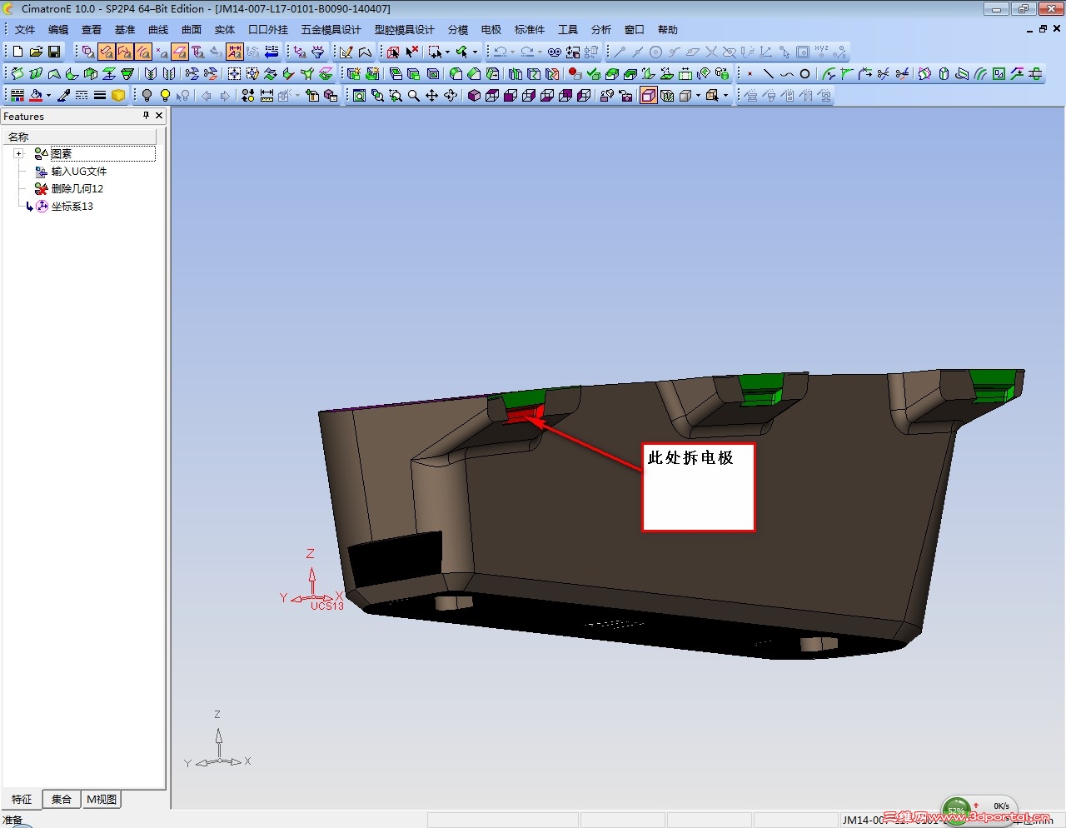Click the red fill color bucket swatch

(36, 96)
